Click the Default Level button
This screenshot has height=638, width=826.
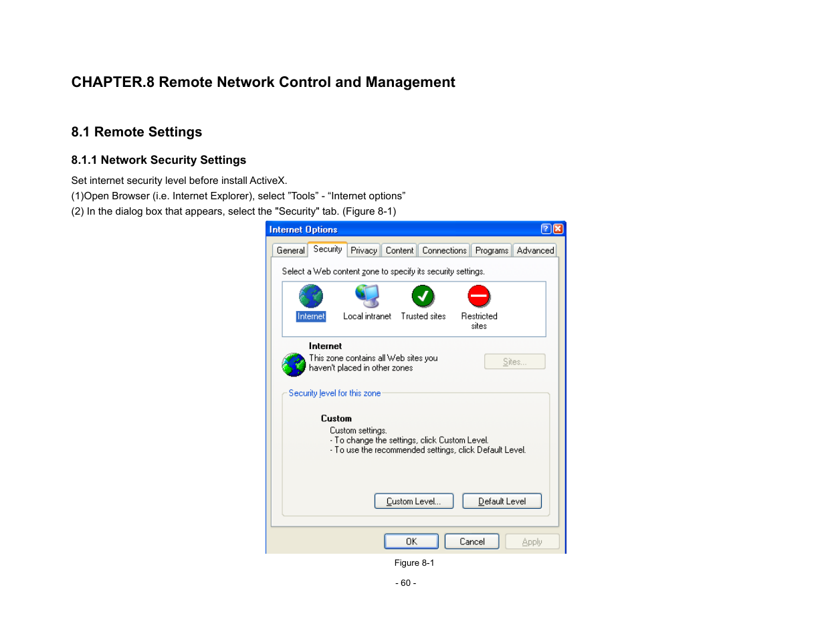502,501
